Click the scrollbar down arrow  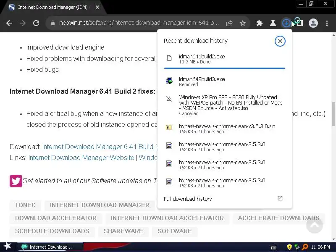[x=333, y=239]
